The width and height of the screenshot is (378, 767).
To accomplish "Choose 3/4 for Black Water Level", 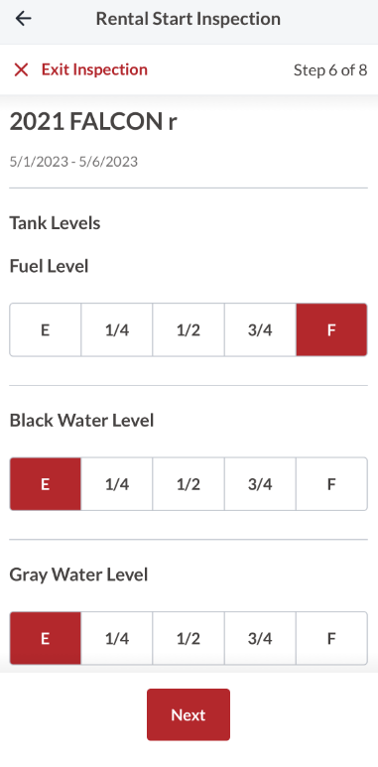I will point(260,484).
